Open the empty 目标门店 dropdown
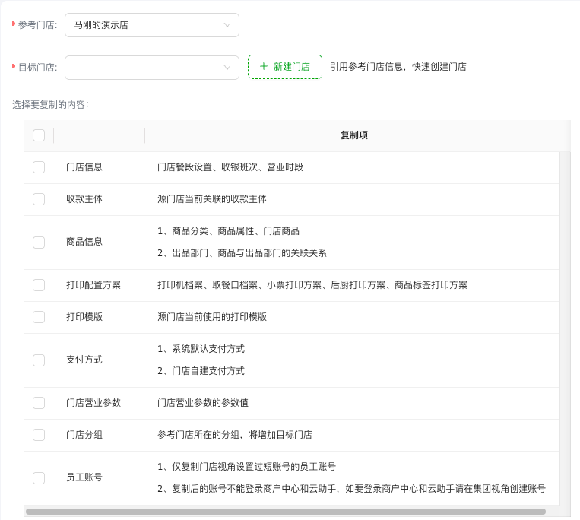The image size is (580, 520). [152, 68]
